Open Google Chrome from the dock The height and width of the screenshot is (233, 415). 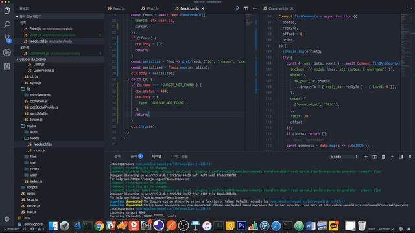(99, 226)
